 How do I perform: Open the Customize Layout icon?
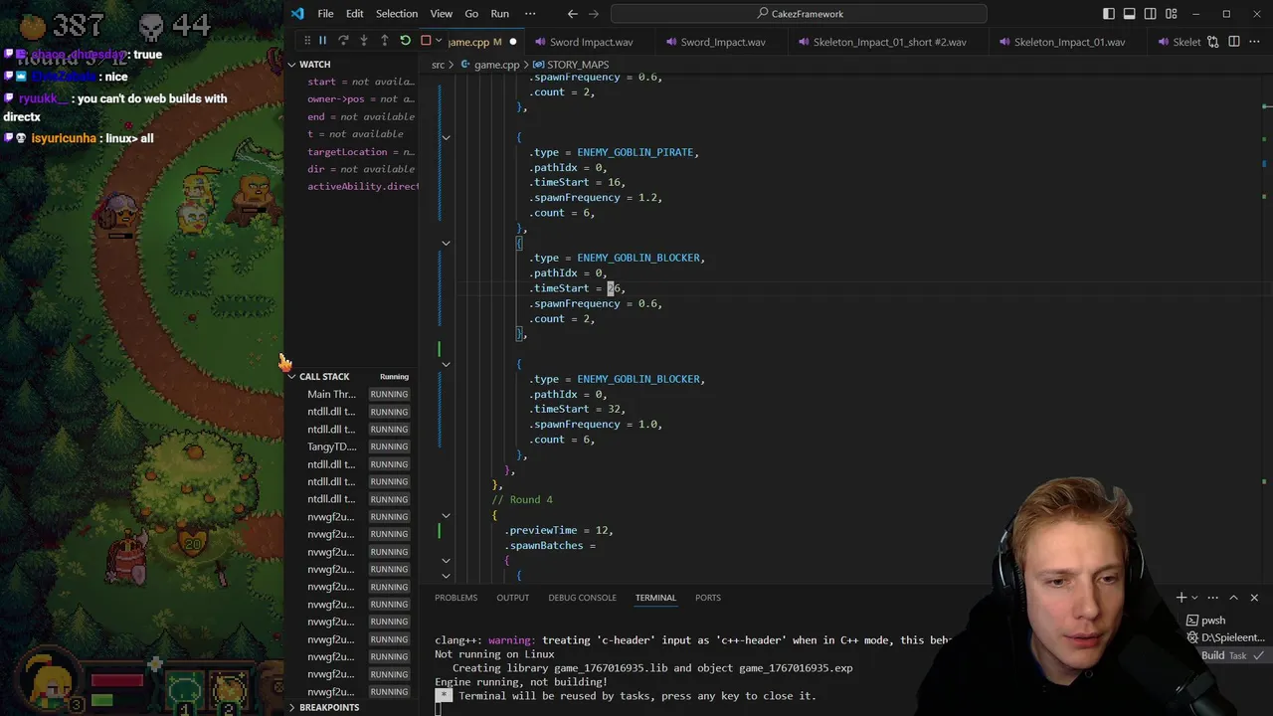point(1172,13)
